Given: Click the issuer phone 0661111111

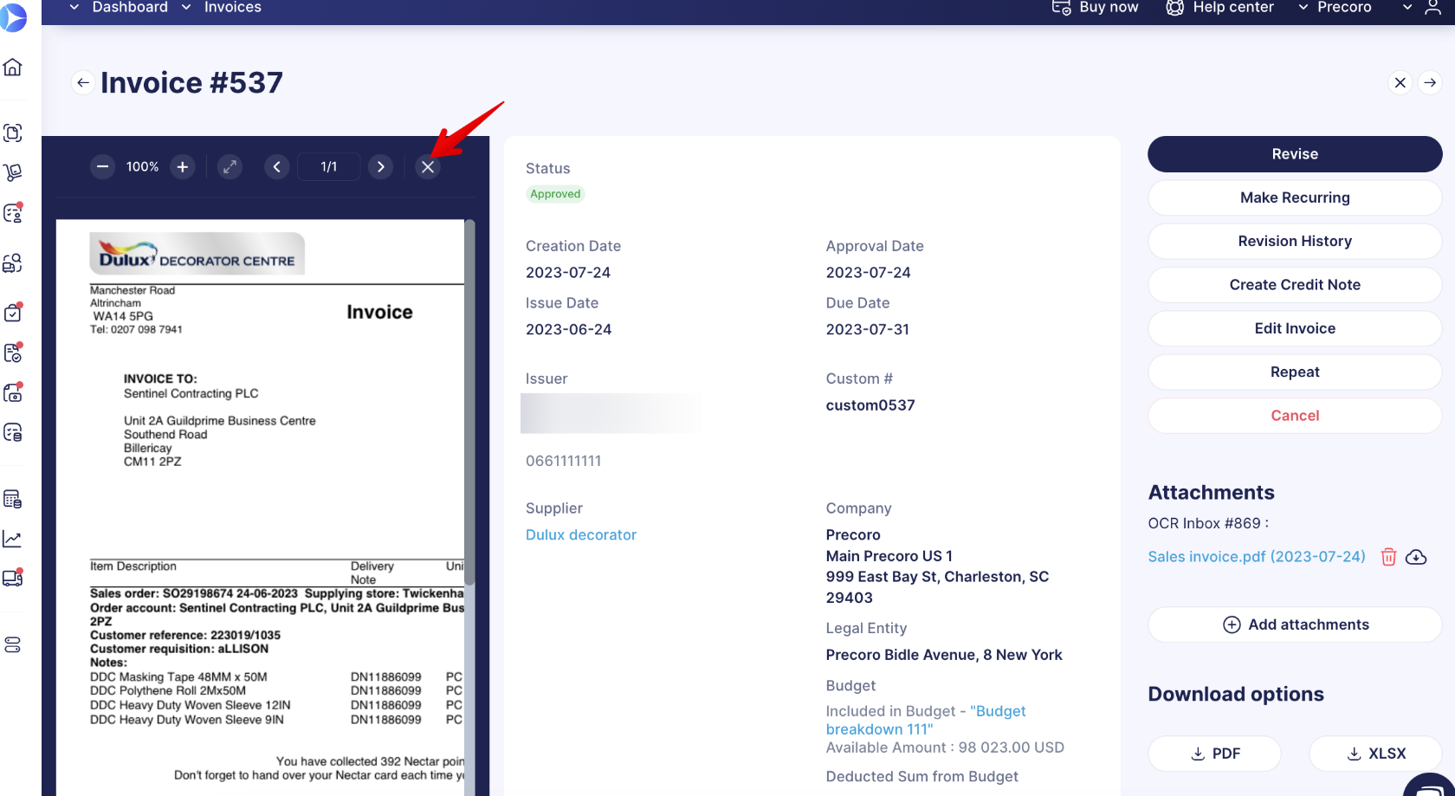Looking at the screenshot, I should pos(563,462).
